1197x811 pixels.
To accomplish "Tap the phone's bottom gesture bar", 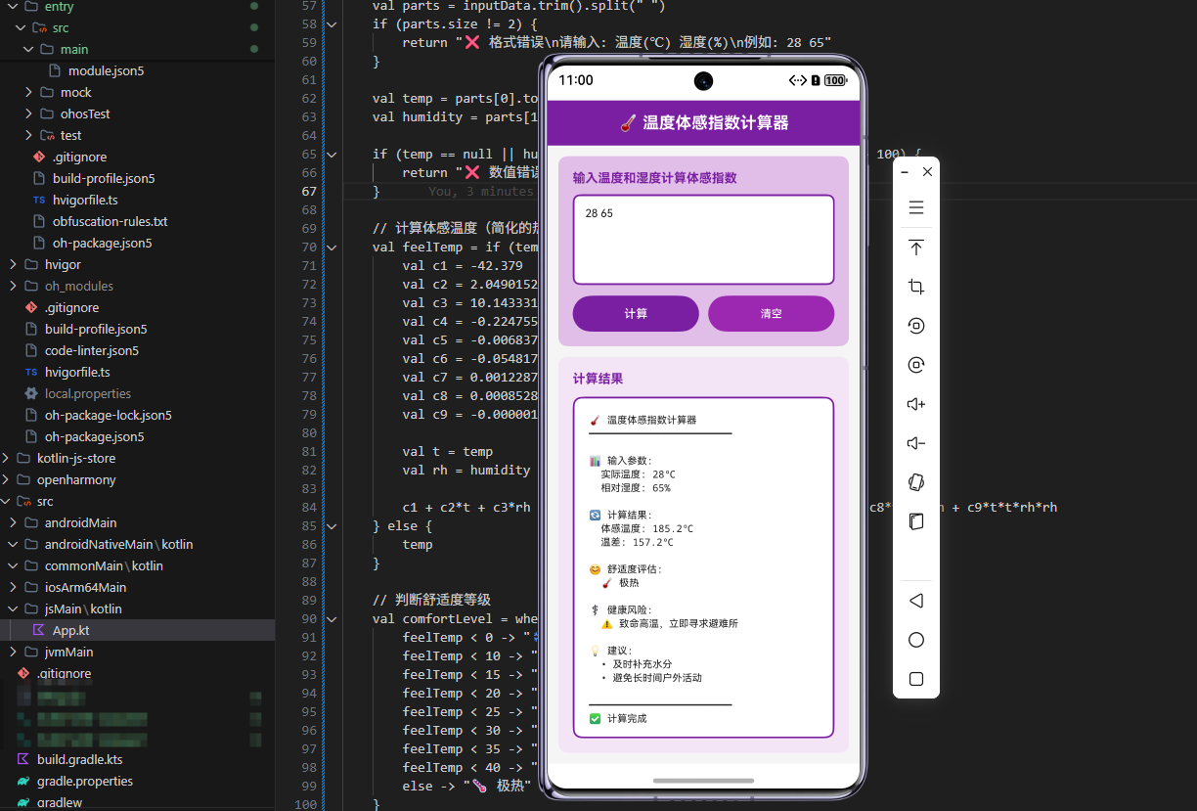I will pos(703,781).
